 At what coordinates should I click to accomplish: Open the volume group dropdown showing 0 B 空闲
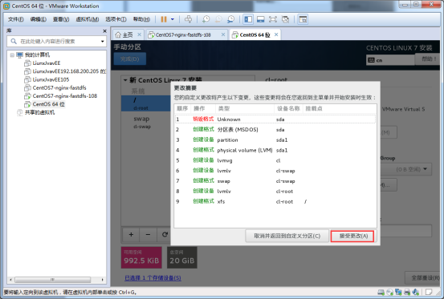406,169
